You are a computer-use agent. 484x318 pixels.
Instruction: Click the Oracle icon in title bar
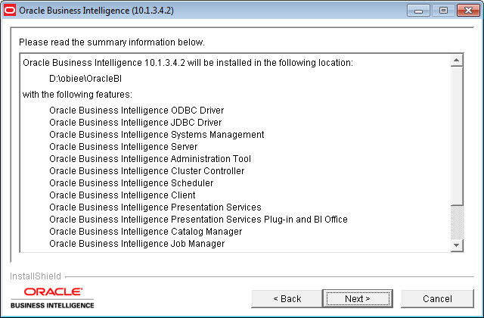tap(10, 10)
